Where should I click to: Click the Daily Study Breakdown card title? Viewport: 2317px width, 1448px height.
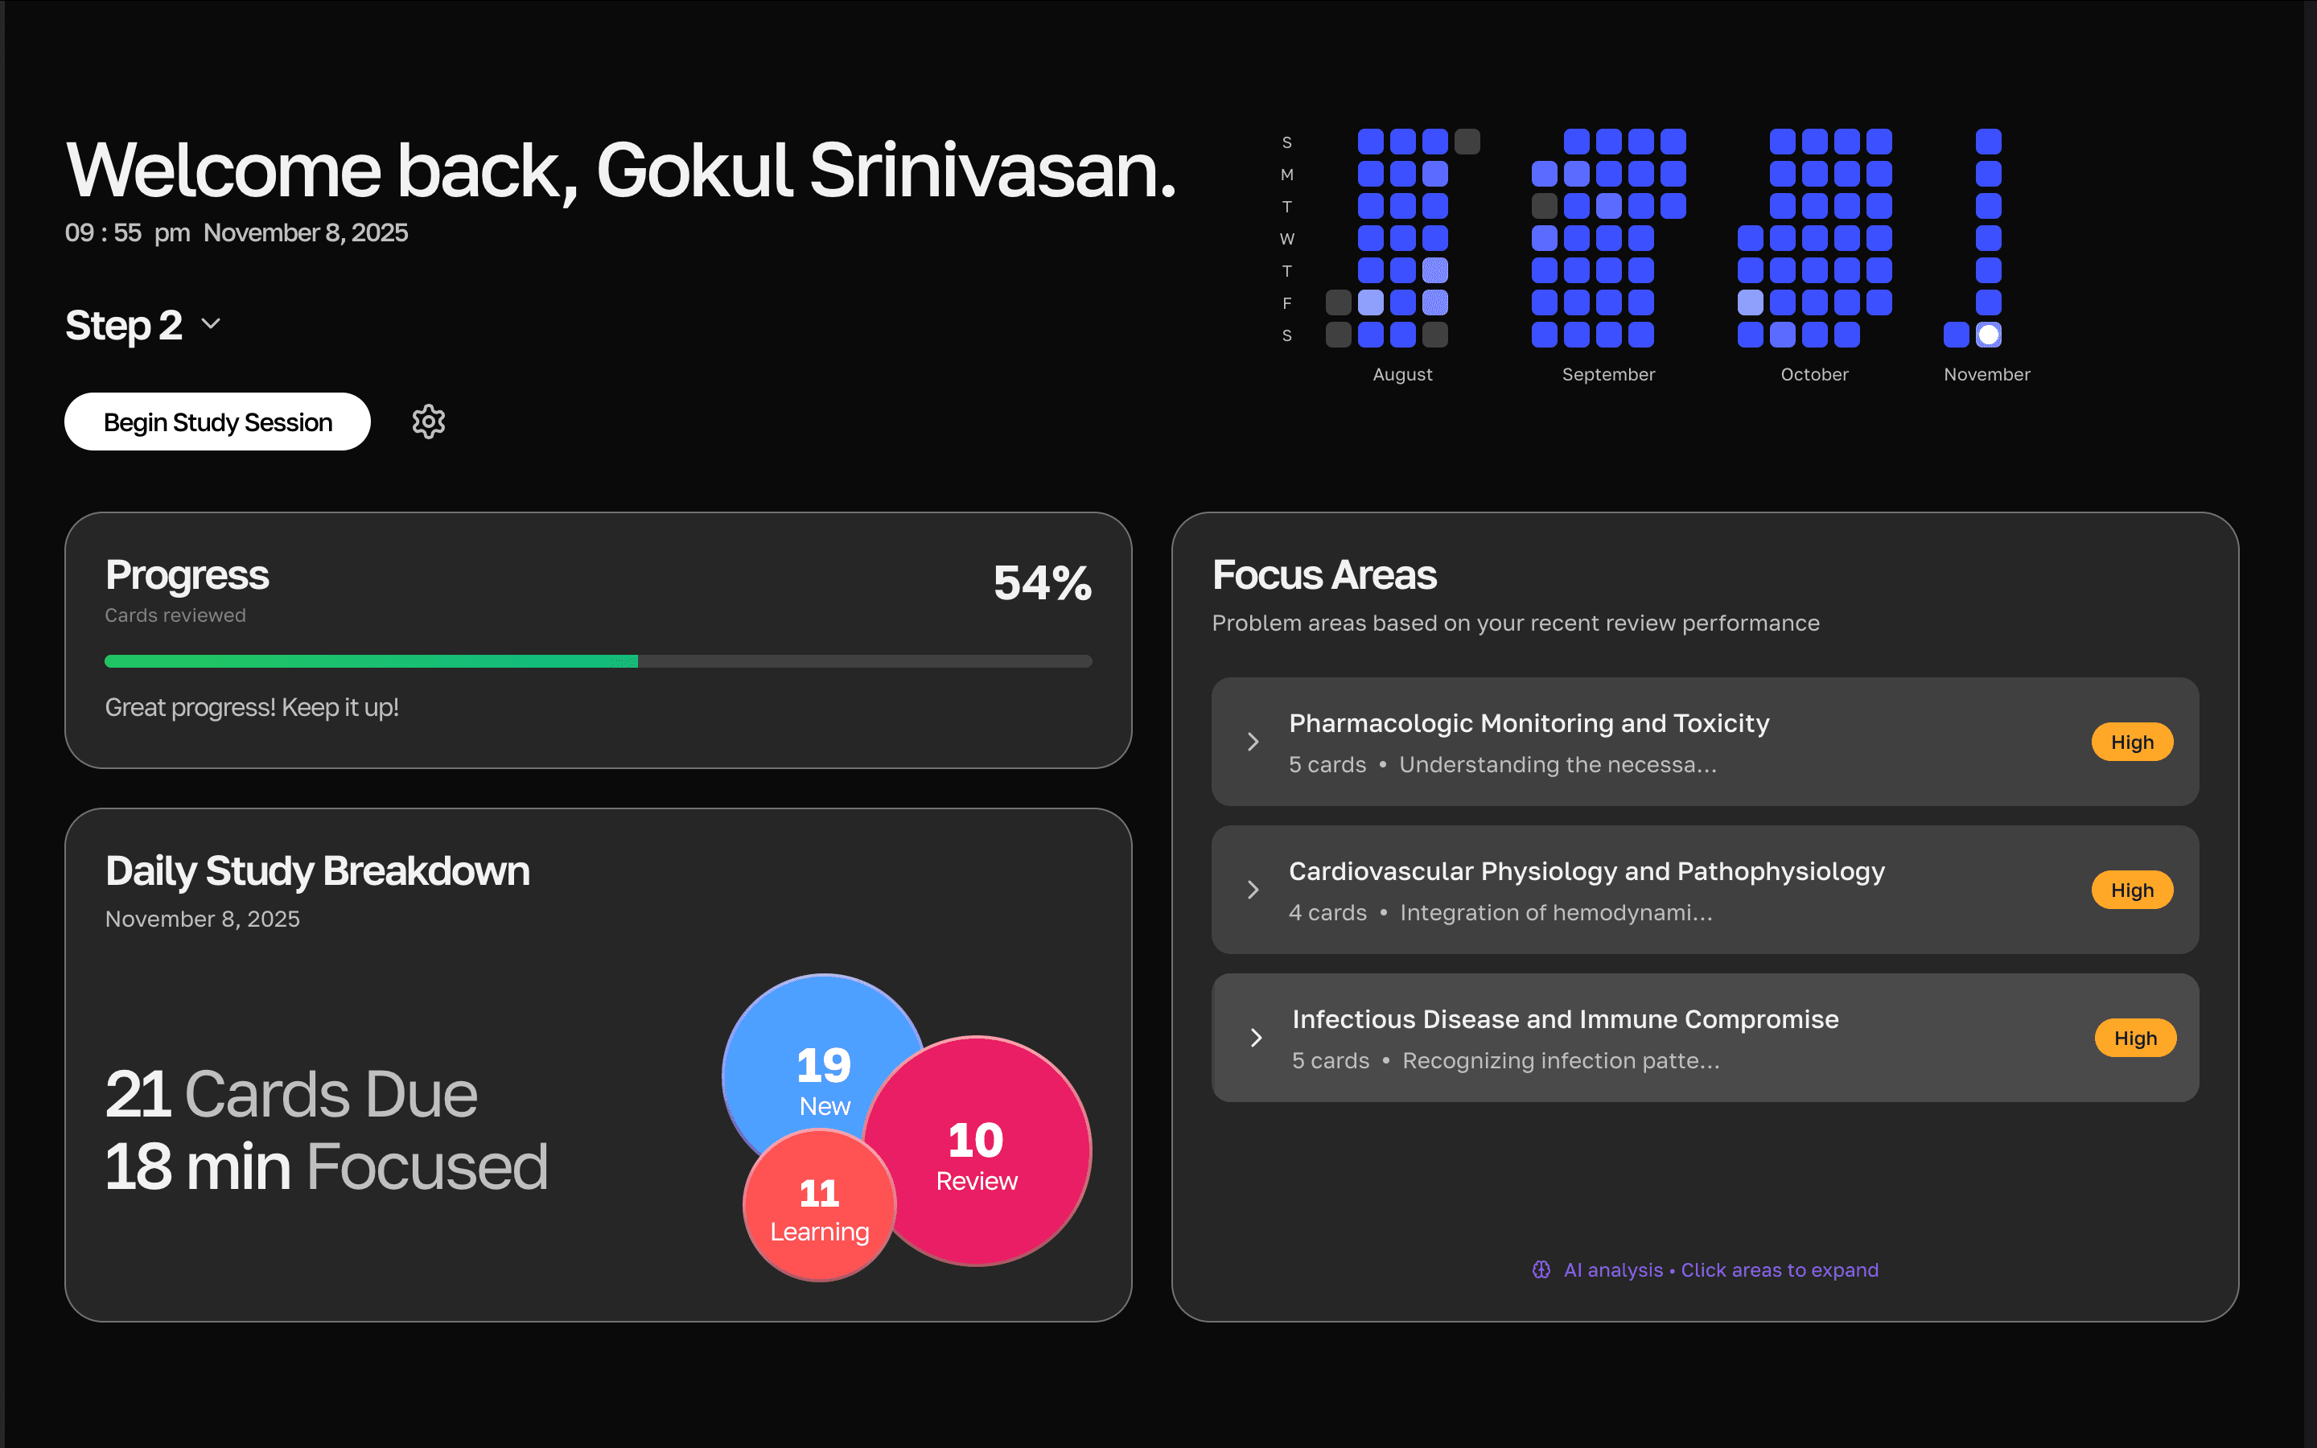point(317,870)
